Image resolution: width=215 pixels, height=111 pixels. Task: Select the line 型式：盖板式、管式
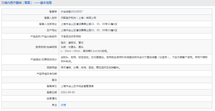click(x=72, y=43)
